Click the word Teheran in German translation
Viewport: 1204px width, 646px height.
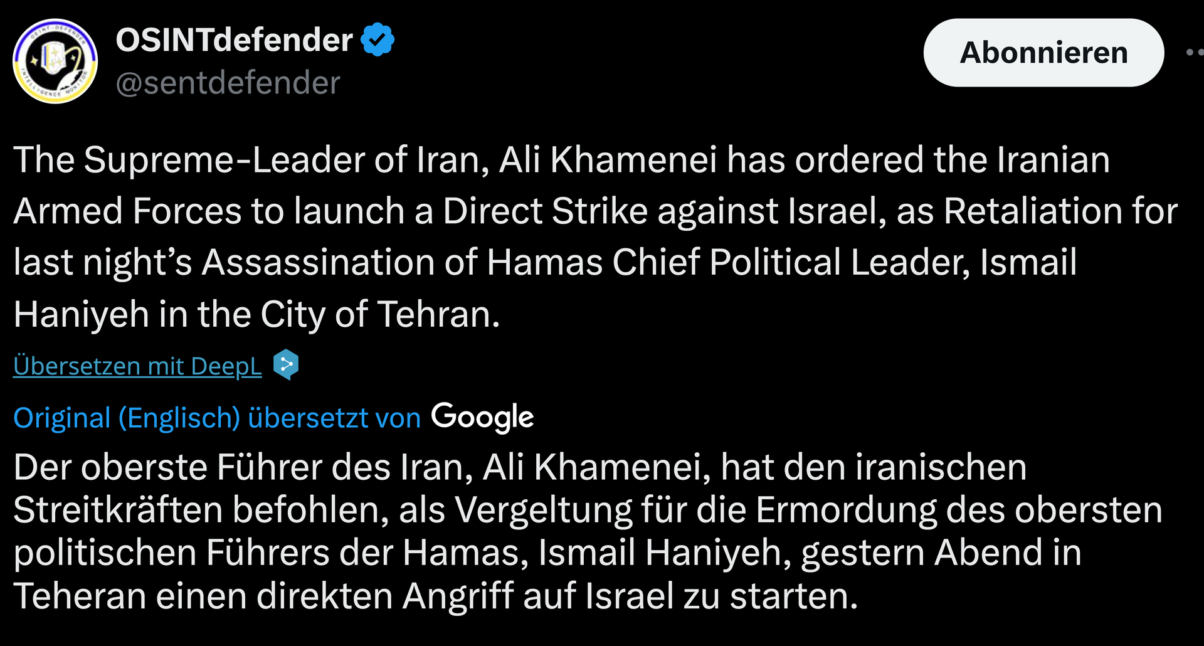pyautogui.click(x=80, y=595)
